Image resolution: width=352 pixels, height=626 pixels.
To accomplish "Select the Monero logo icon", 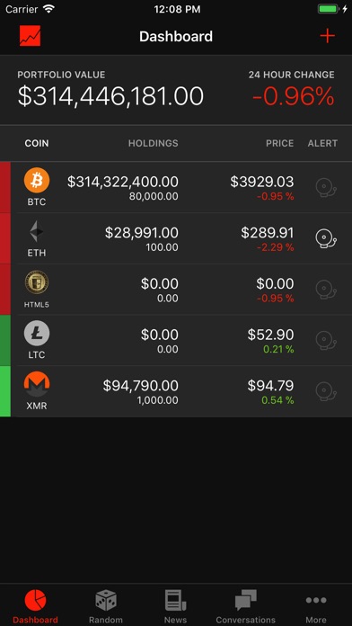I will tap(37, 384).
